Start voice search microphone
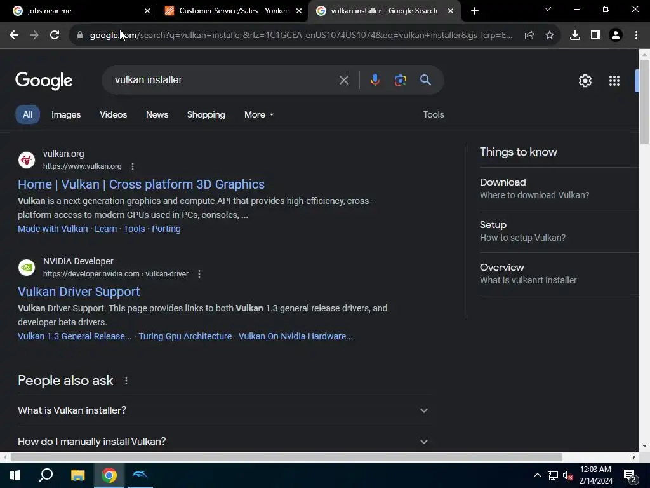 (x=375, y=80)
